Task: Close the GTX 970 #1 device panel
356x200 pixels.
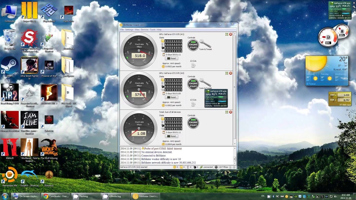Action: point(231,34)
